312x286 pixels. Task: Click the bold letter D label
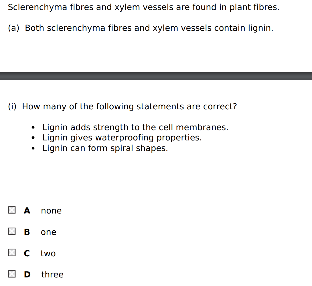27,275
